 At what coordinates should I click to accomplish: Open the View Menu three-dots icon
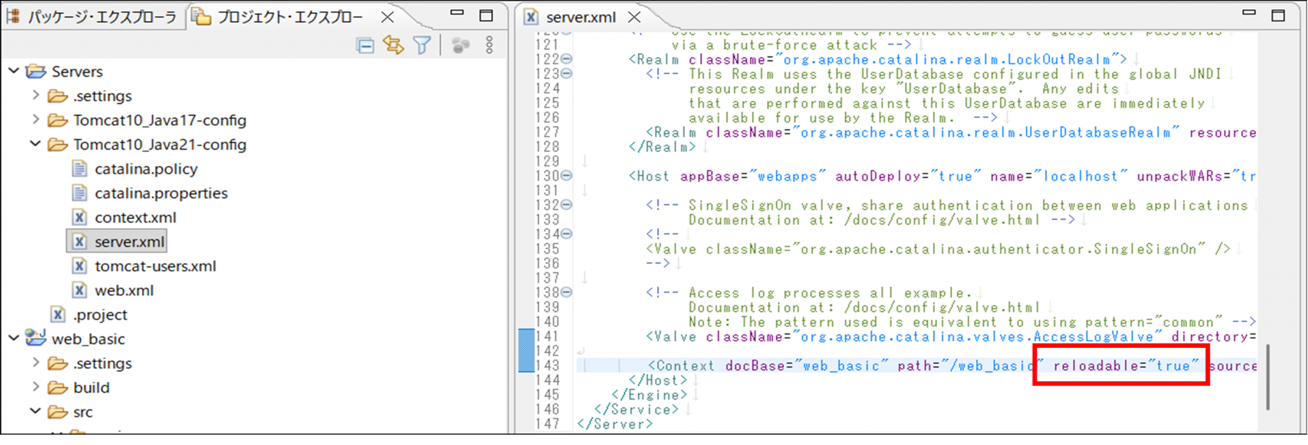coord(489,45)
